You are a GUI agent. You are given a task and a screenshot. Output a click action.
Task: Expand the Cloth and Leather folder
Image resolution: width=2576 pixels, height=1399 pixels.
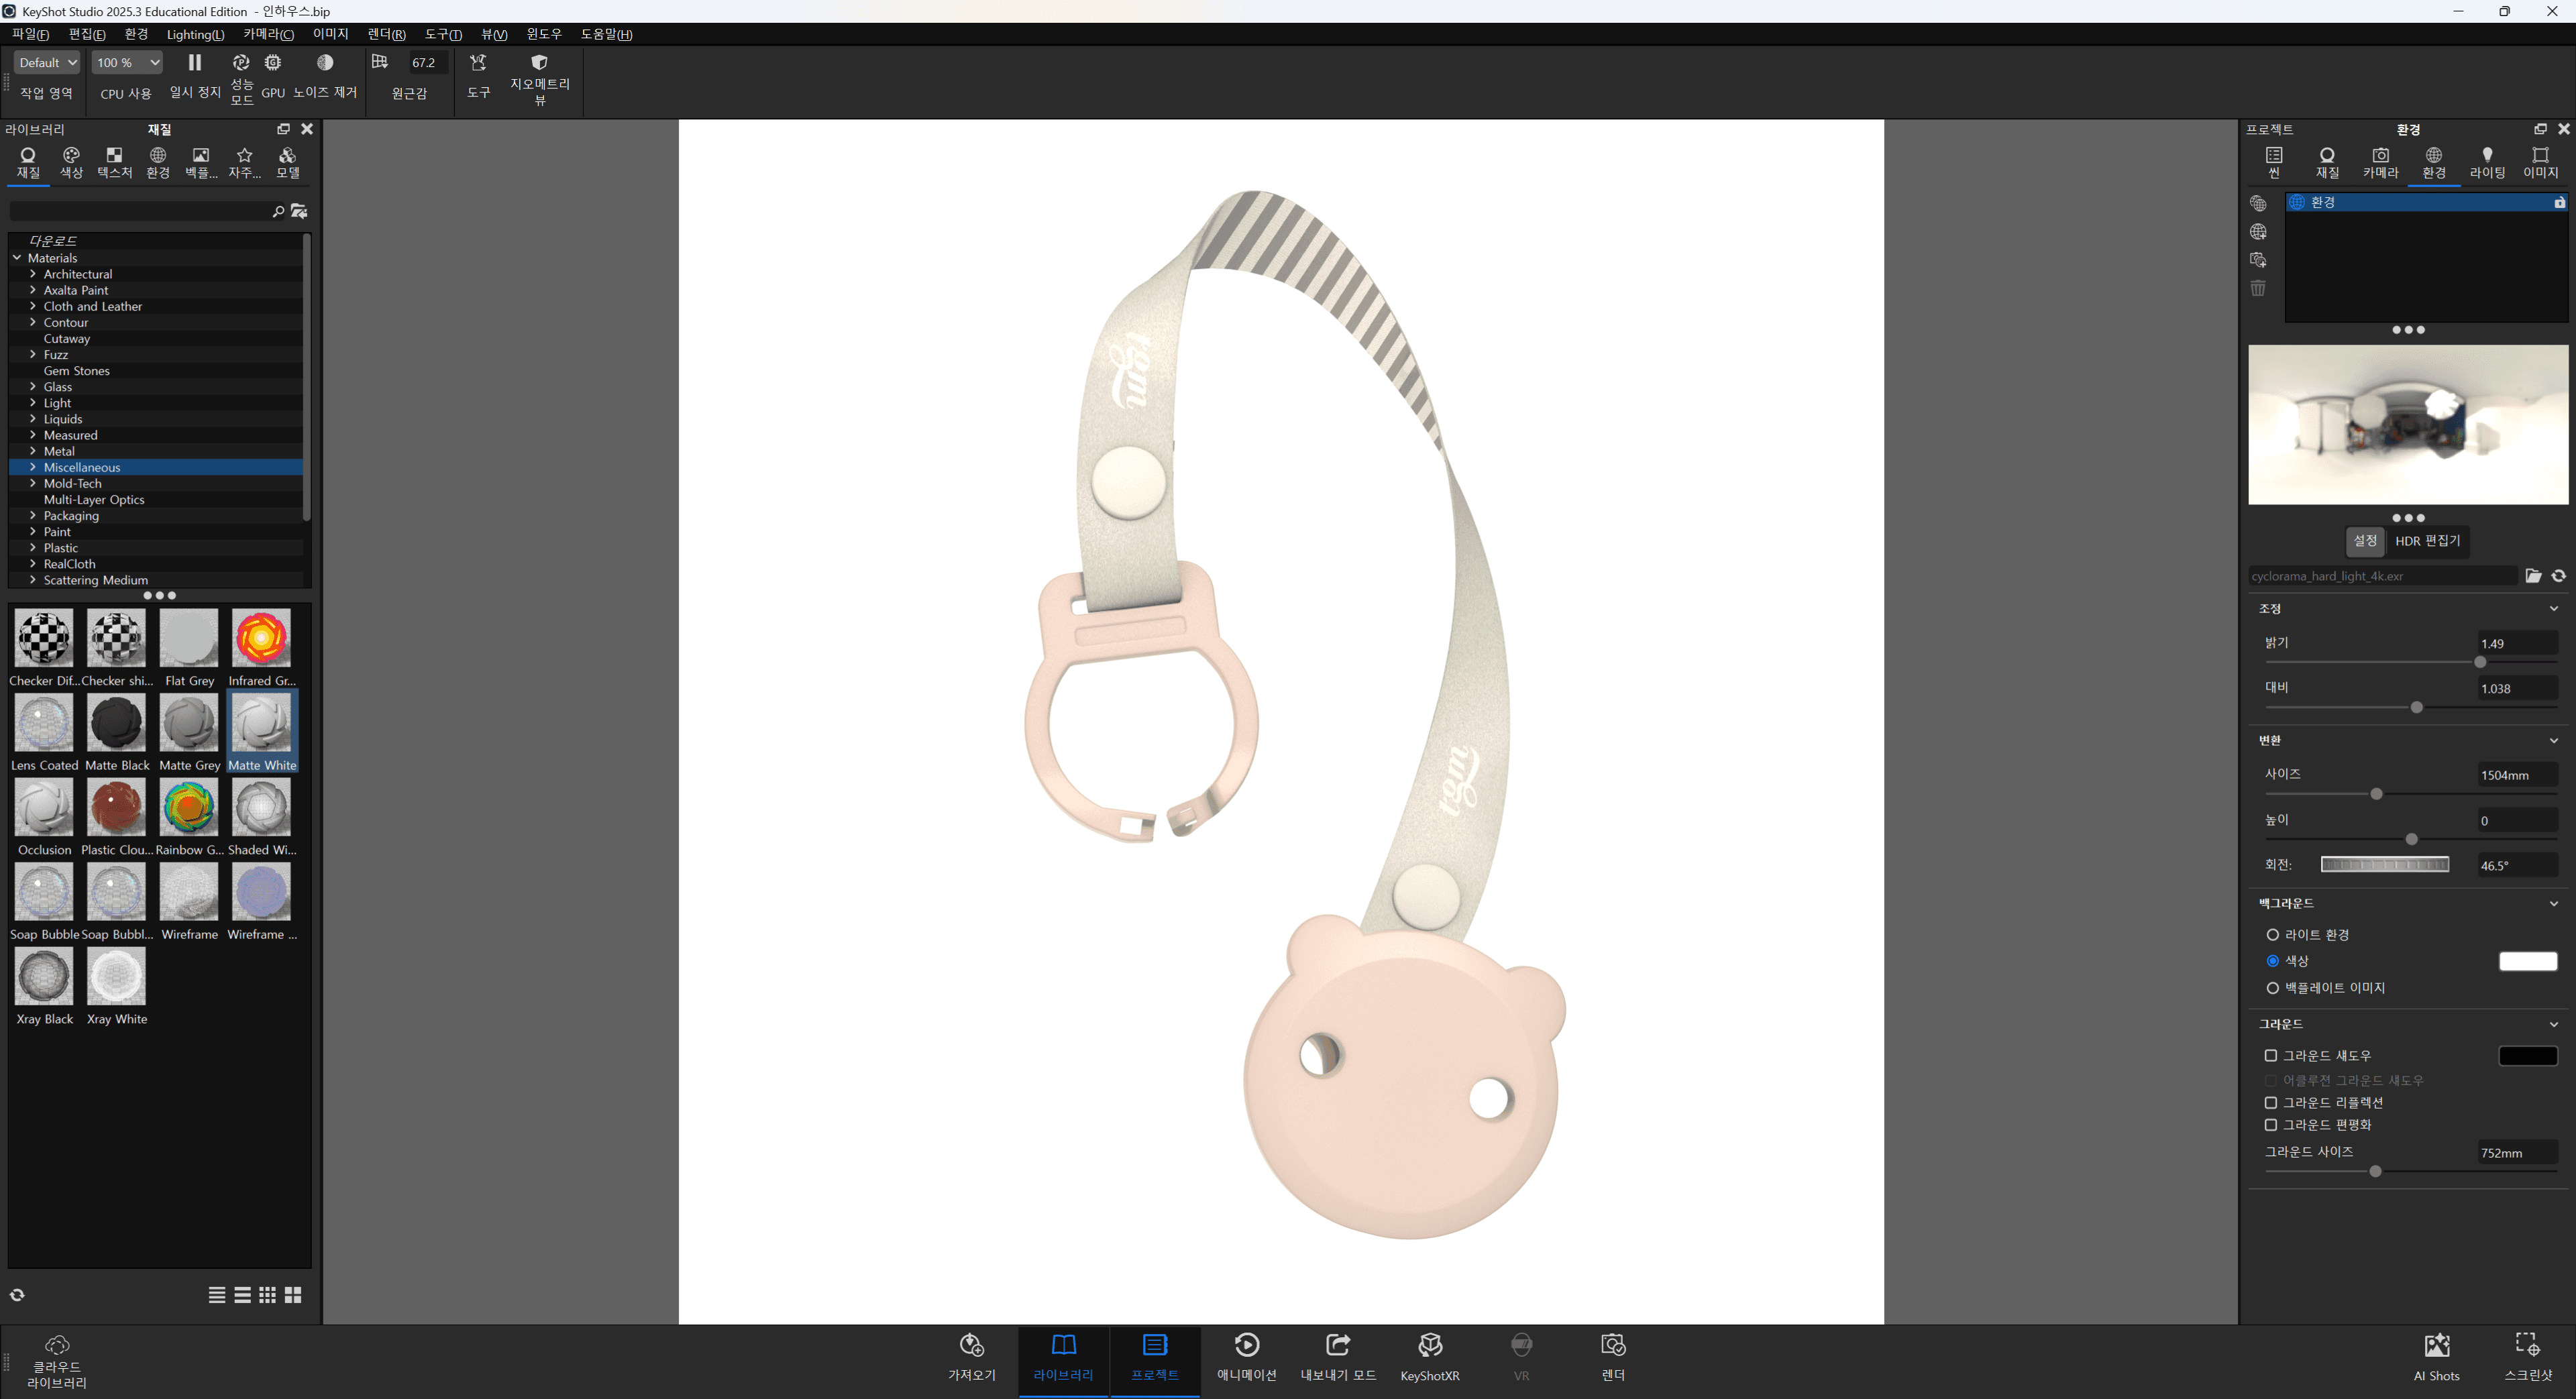tap(33, 307)
